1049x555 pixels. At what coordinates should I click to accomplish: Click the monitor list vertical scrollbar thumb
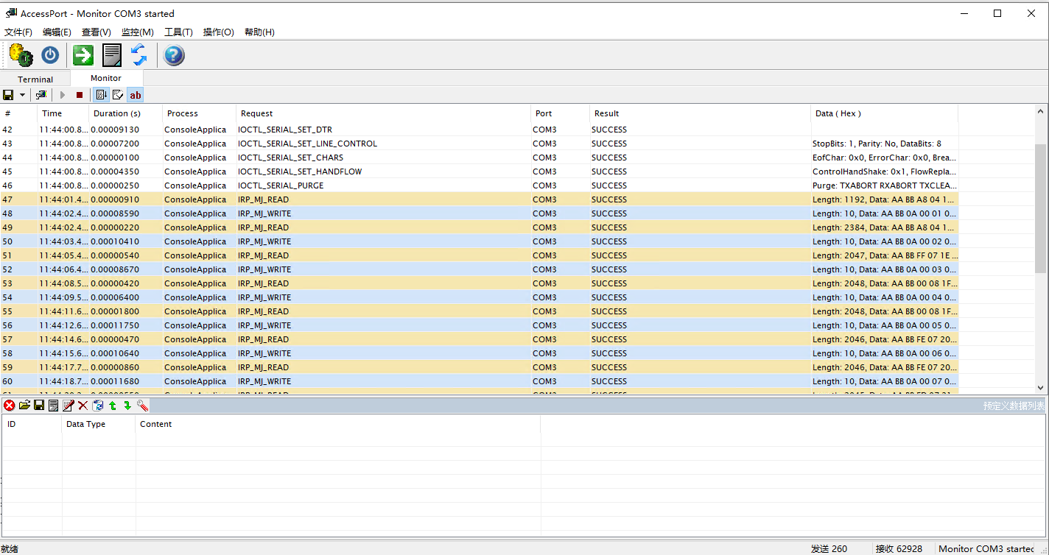tap(1040, 208)
